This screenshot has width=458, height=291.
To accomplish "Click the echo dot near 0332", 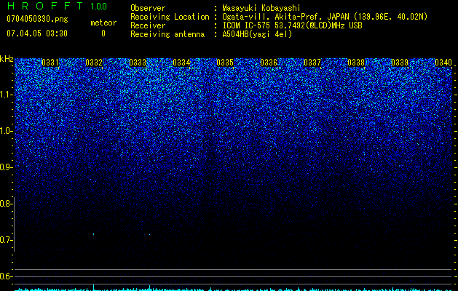I will tap(93, 234).
